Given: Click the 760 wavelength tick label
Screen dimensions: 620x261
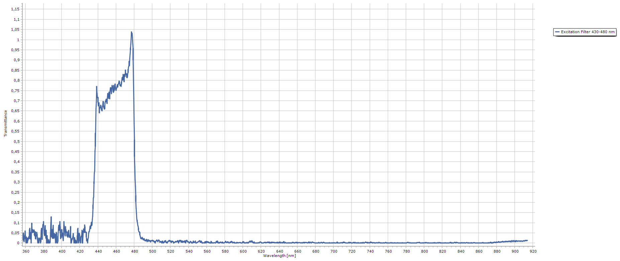Looking at the screenshot, I should 388,251.
